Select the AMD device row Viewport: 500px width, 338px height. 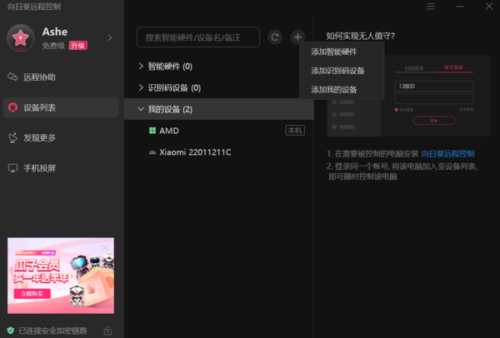(x=218, y=131)
